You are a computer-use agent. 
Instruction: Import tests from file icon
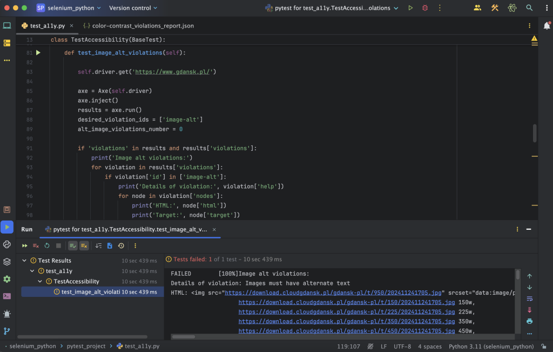pyautogui.click(x=110, y=245)
